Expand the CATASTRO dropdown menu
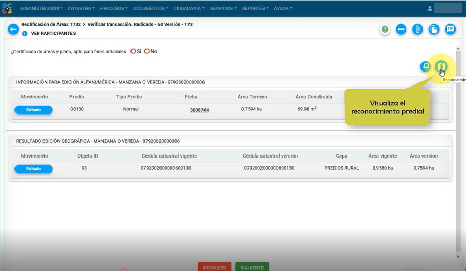Screen dimensions: 466x271 (x=81, y=8)
